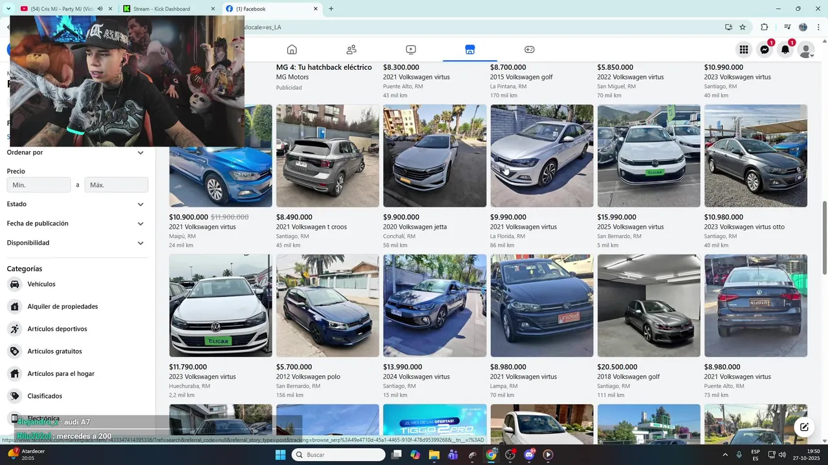This screenshot has width=828, height=465.
Task: Open Chrome three-dot menu
Action: click(x=817, y=27)
